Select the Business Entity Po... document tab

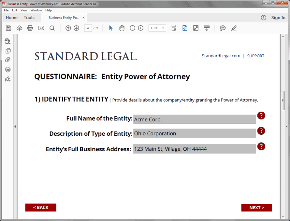[64, 18]
